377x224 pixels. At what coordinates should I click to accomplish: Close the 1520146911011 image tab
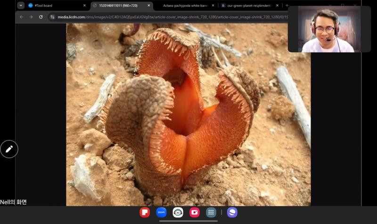(x=149, y=6)
